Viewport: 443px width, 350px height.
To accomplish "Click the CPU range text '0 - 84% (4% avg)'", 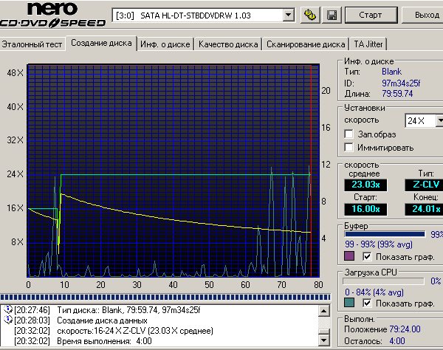I will tap(374, 292).
